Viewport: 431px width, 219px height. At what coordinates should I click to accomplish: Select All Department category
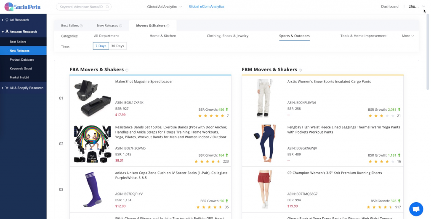[106, 36]
